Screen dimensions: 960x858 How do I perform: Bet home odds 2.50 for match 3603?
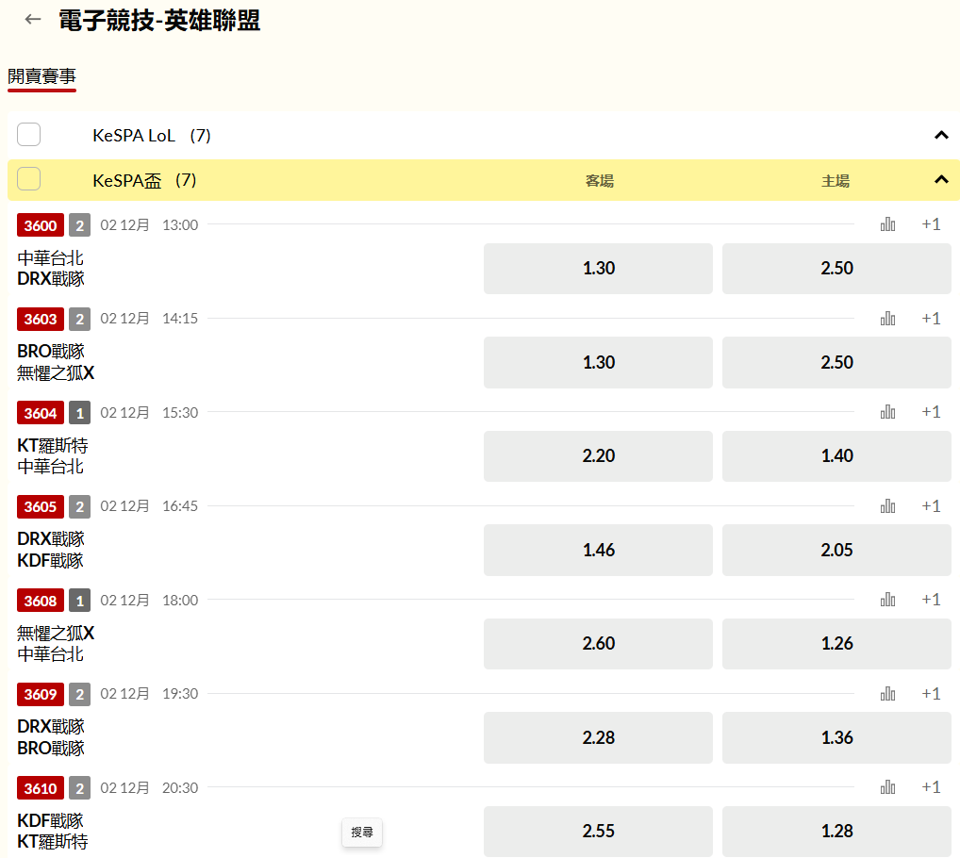836,362
